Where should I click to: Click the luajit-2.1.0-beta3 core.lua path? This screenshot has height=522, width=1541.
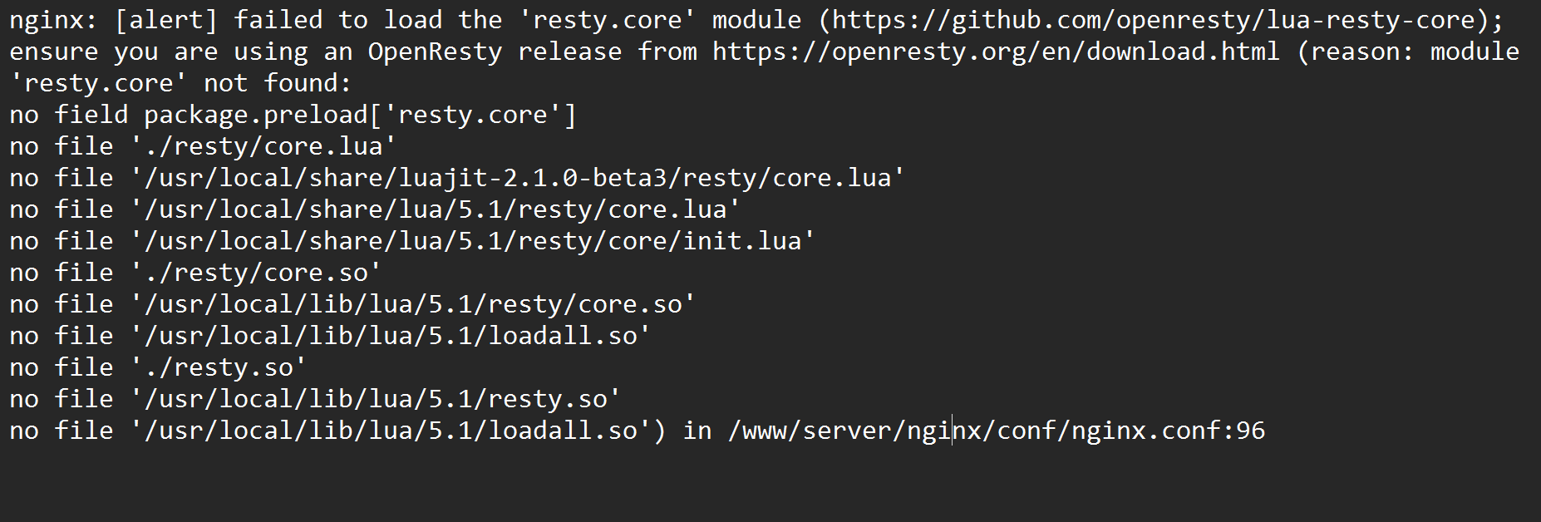[517, 178]
